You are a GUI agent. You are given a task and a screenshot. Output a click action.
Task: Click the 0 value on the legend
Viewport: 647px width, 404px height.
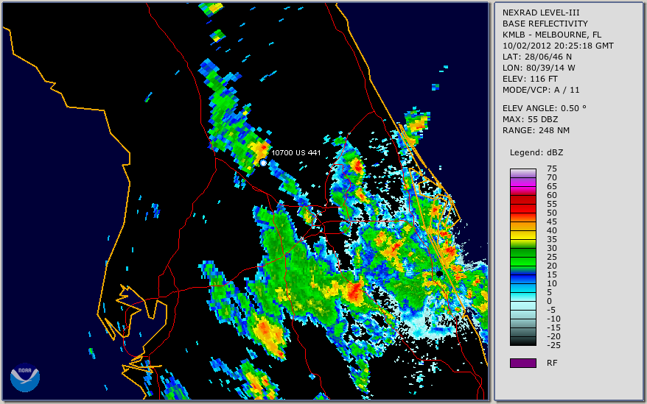[x=549, y=302]
